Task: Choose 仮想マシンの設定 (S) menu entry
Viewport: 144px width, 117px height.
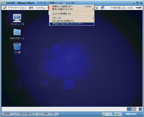Action: point(72,7)
